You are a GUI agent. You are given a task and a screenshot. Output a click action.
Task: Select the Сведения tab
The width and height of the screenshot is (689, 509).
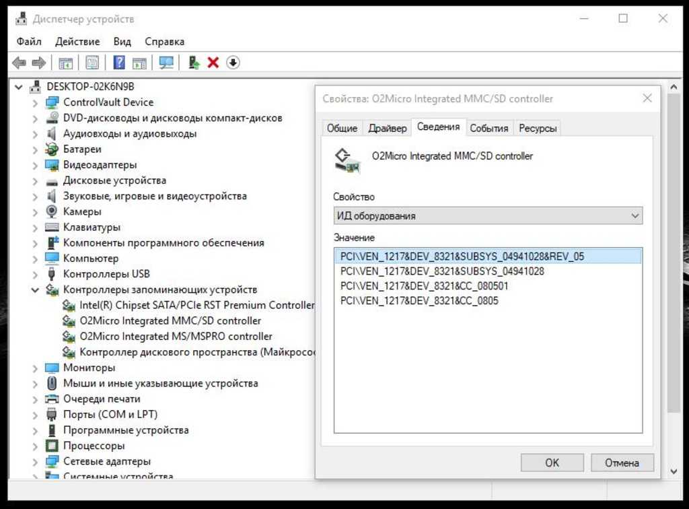click(x=439, y=127)
